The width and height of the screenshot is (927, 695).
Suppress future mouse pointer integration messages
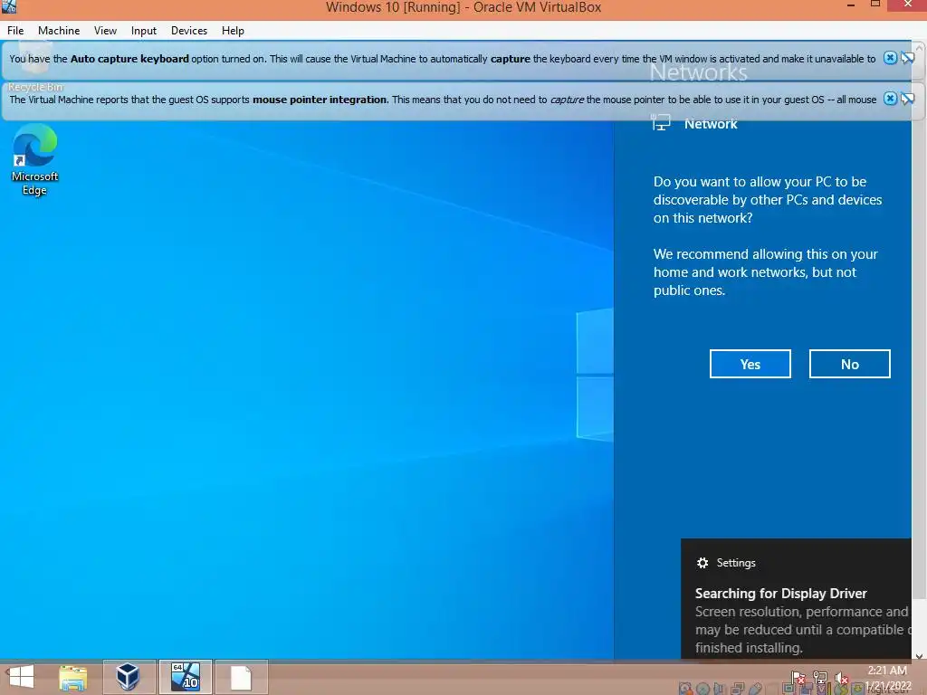point(907,99)
